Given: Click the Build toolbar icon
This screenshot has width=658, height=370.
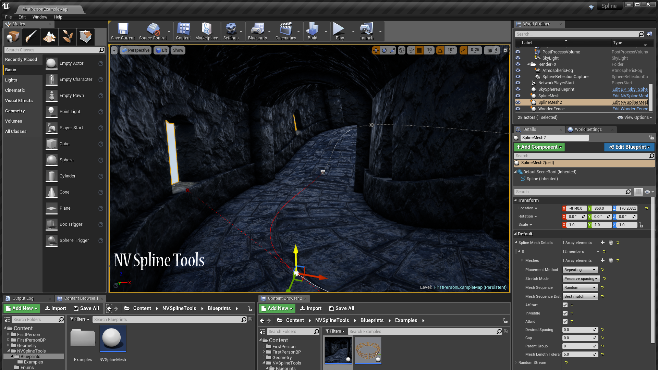Looking at the screenshot, I should [312, 31].
